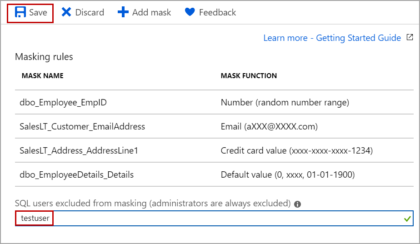Click the Add mask plus icon
The width and height of the screenshot is (420, 244).
coord(123,12)
